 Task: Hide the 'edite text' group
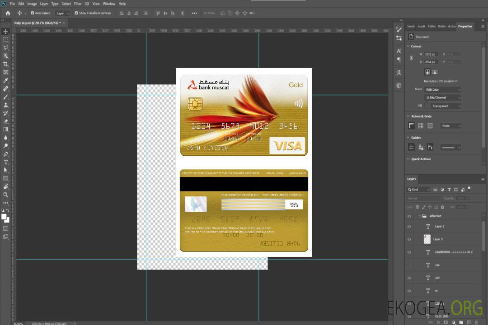(x=409, y=216)
